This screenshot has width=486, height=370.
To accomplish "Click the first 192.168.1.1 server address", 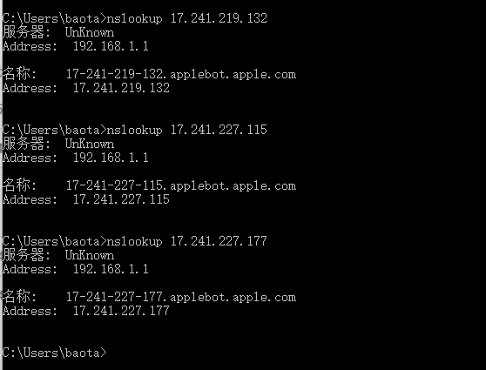I will (111, 46).
